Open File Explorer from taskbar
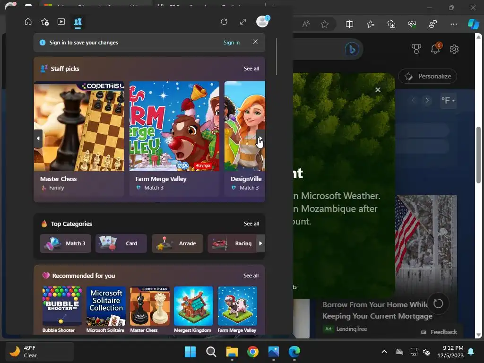The width and height of the screenshot is (484, 363). pyautogui.click(x=232, y=352)
